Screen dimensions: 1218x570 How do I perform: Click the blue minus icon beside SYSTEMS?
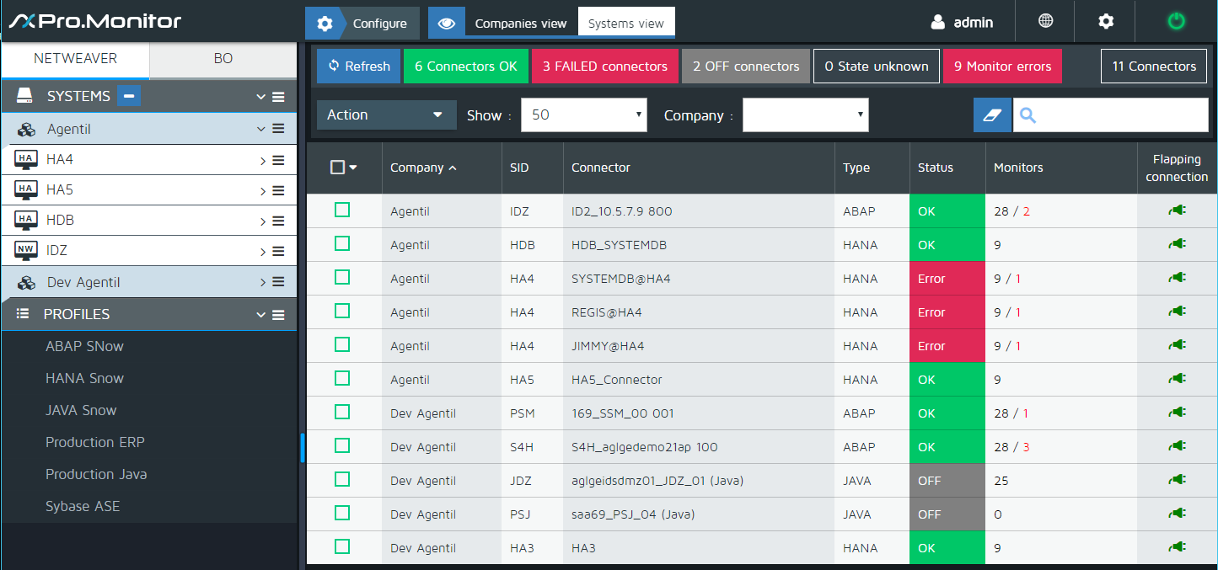129,96
